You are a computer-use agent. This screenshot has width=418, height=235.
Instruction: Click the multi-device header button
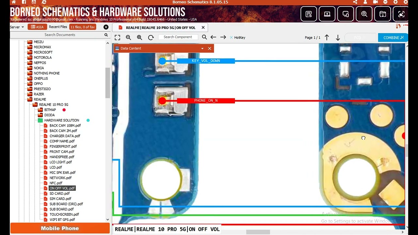click(x=346, y=14)
